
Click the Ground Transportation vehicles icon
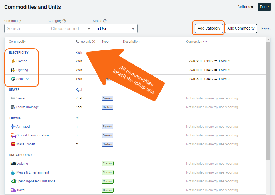(x=13, y=135)
